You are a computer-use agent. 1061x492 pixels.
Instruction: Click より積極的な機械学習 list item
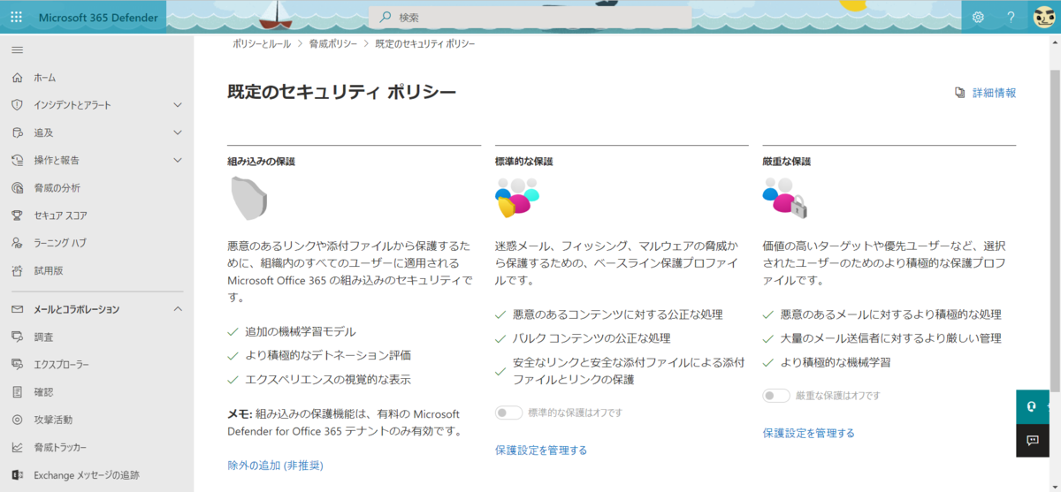(x=835, y=362)
